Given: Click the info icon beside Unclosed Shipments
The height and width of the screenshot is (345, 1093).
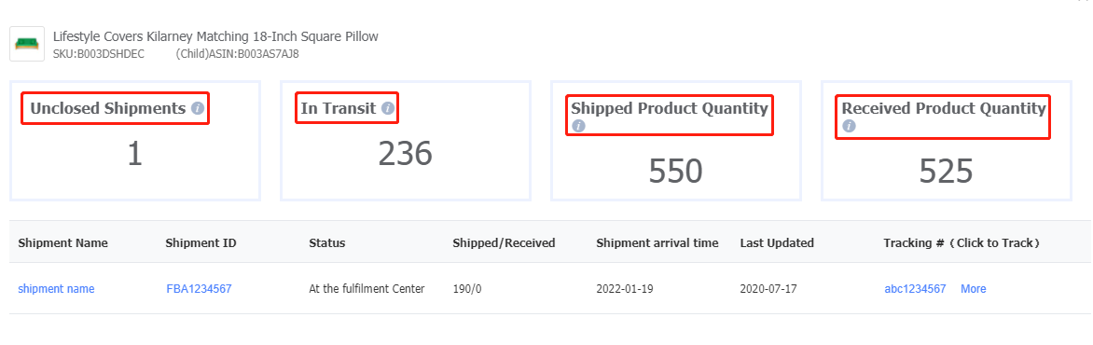Looking at the screenshot, I should coord(198,109).
